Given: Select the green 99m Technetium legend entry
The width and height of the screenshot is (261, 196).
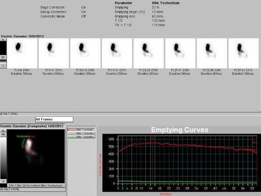Looking at the screenshot, I should (81, 137).
